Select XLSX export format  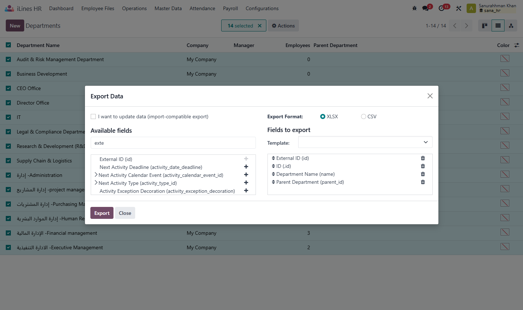click(323, 116)
